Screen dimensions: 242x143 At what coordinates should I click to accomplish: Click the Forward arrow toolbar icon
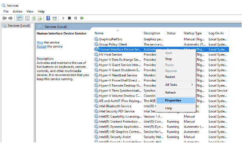11,18
